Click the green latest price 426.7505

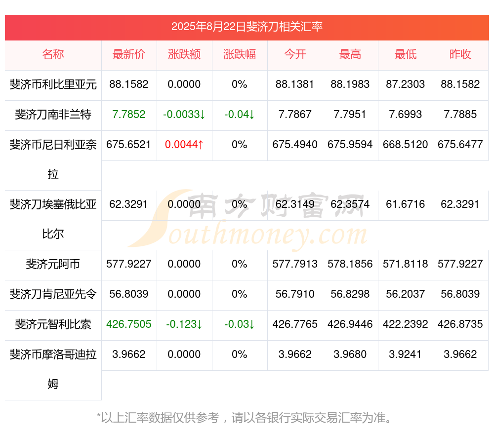click(129, 324)
